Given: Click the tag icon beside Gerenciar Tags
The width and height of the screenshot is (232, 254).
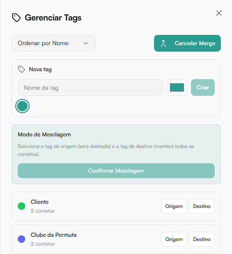Looking at the screenshot, I should pyautogui.click(x=16, y=18).
